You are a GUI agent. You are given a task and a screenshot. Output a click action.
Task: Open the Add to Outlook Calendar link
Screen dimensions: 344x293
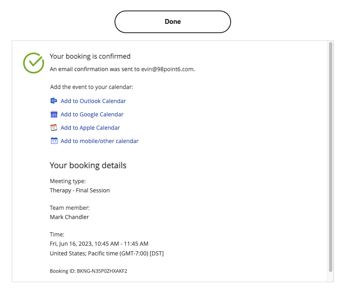93,101
